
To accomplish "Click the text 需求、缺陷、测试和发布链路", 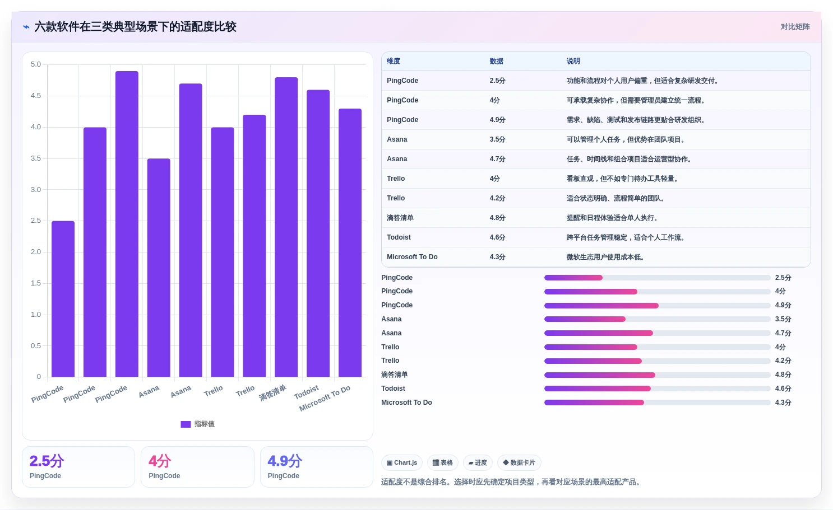I will point(610,120).
